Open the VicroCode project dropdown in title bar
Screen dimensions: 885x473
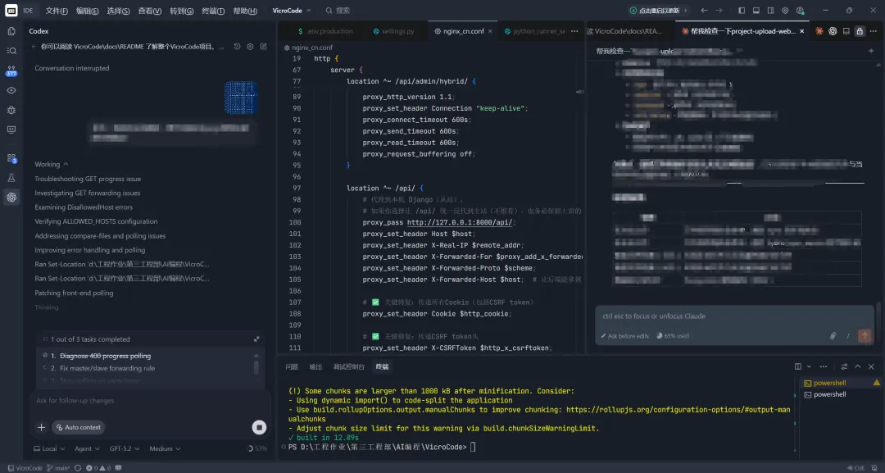(291, 11)
